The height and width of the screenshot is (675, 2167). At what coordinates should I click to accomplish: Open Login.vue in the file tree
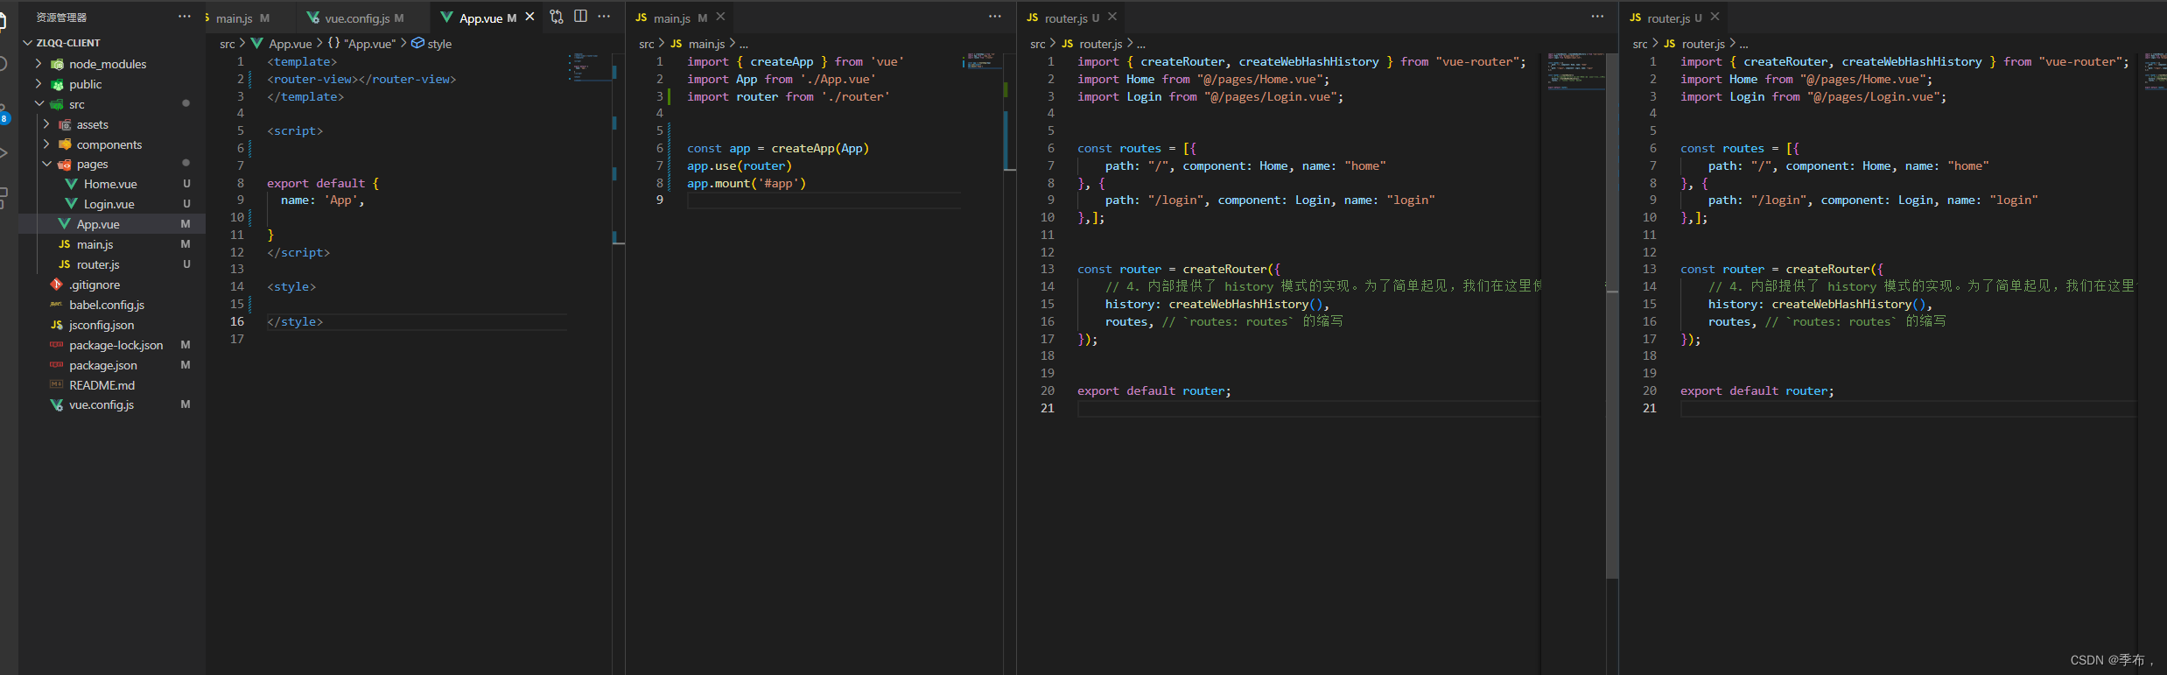pyautogui.click(x=112, y=204)
